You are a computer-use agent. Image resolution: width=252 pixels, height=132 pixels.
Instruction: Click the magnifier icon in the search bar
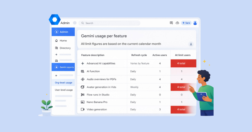point(83,23)
